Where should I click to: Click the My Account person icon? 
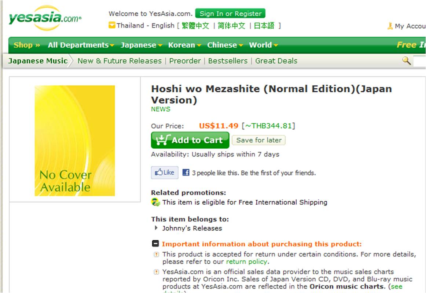coord(390,26)
